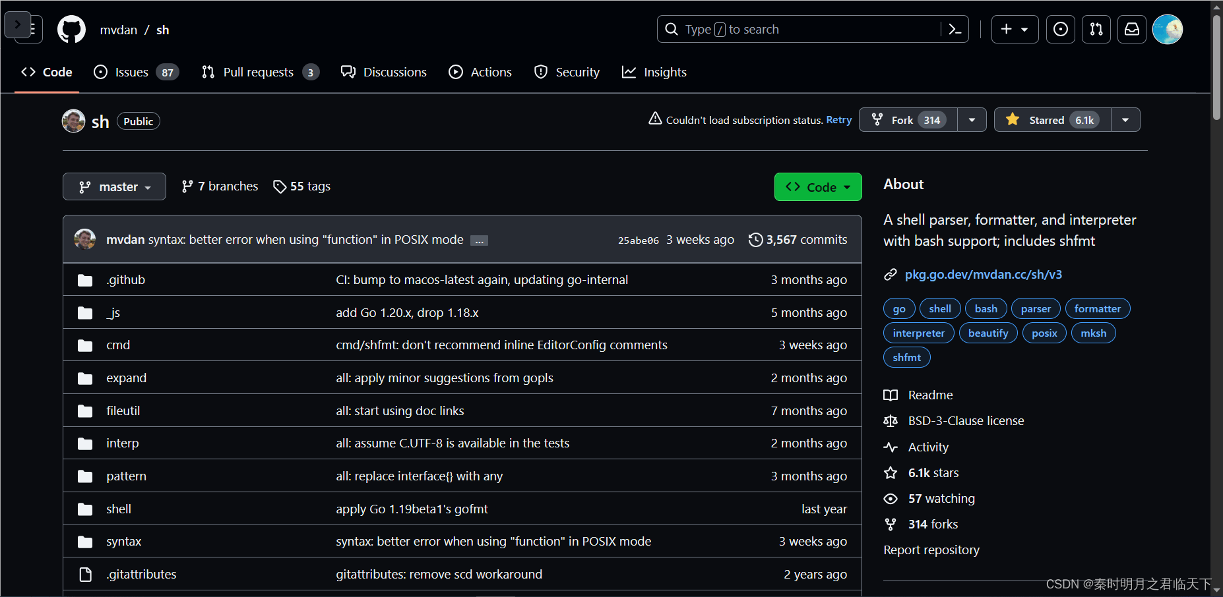Select the shell topic tag

tap(940, 308)
